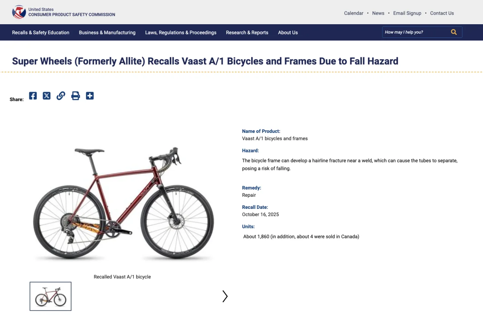Print the page using printer icon
483x316 pixels.
76,96
